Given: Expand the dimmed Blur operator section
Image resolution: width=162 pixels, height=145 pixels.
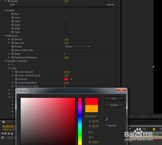Looking at the screenshot, I should click(x=9, y=65).
